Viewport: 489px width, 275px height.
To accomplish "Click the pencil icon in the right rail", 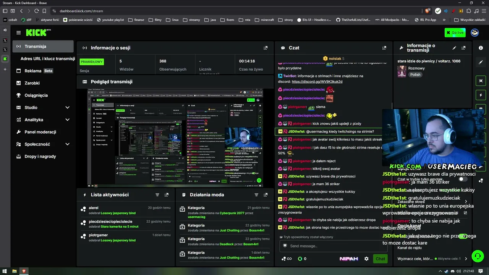I will pyautogui.click(x=481, y=62).
